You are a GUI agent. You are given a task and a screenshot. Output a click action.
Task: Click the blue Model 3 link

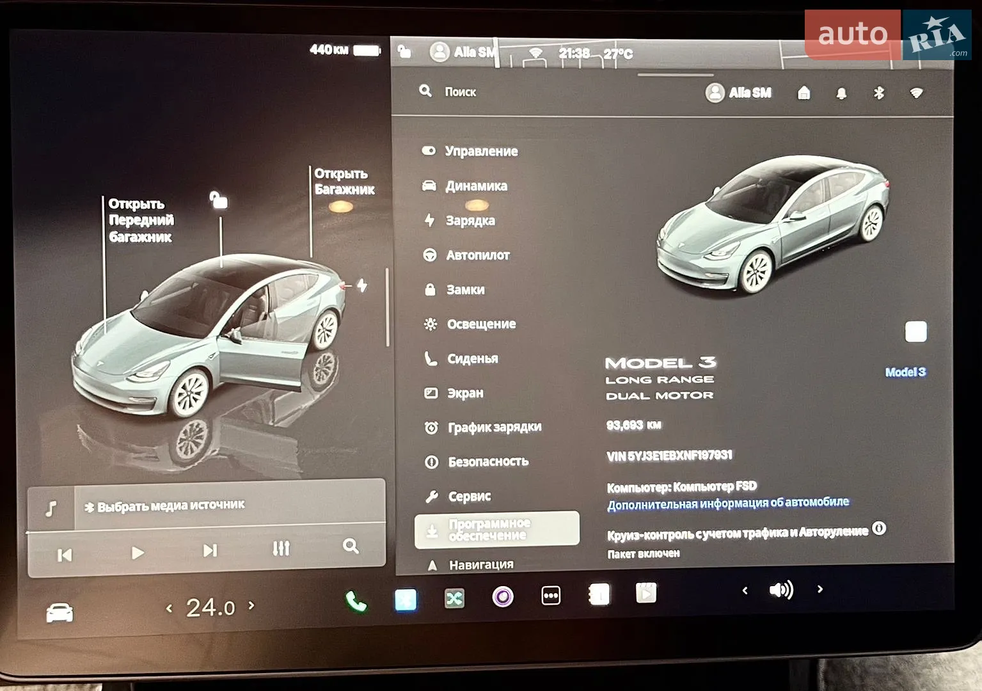click(x=905, y=372)
